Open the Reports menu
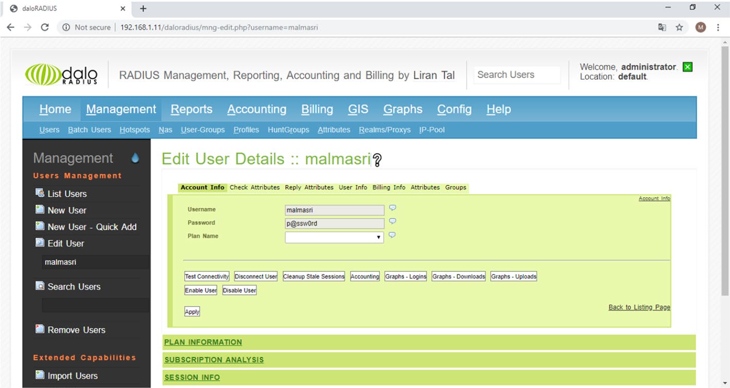 192,109
